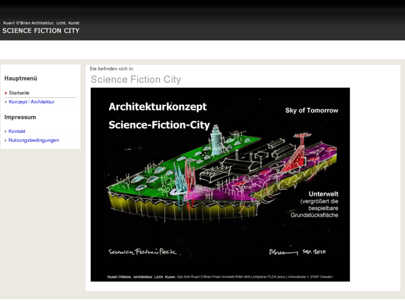Click the 'Hauptmenü' sidebar heading
The height and width of the screenshot is (303, 405).
tap(21, 78)
